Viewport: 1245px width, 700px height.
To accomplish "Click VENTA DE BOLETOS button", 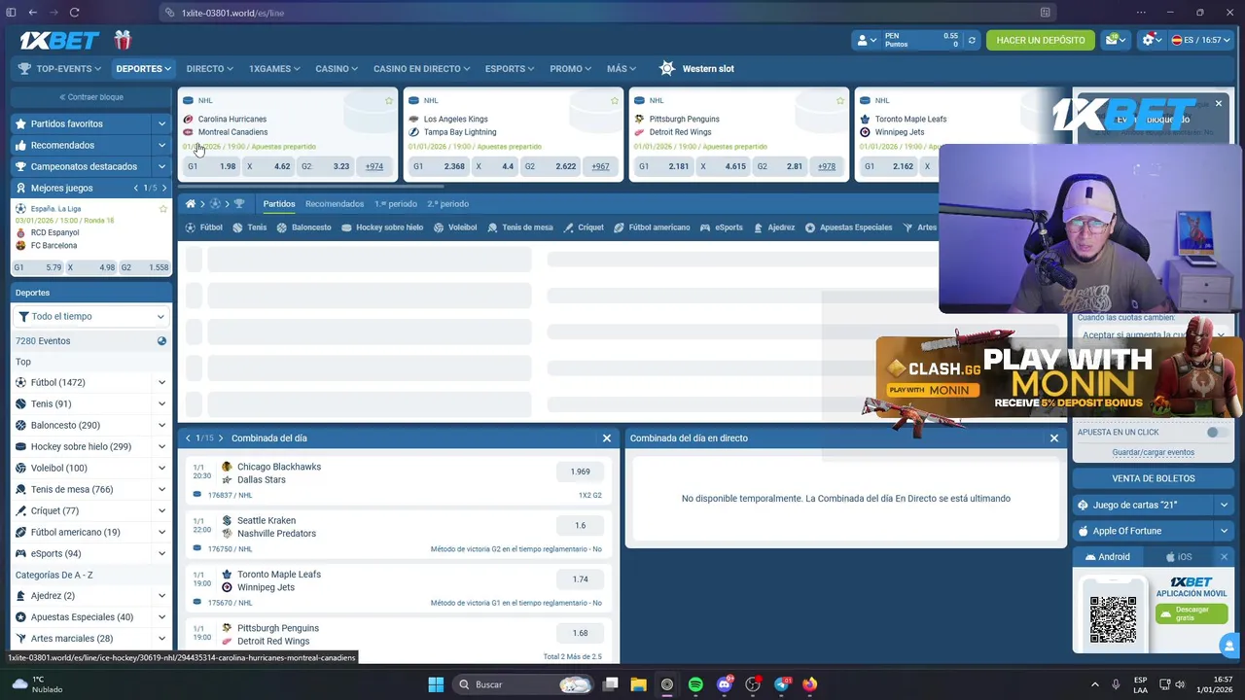I will click(x=1154, y=478).
